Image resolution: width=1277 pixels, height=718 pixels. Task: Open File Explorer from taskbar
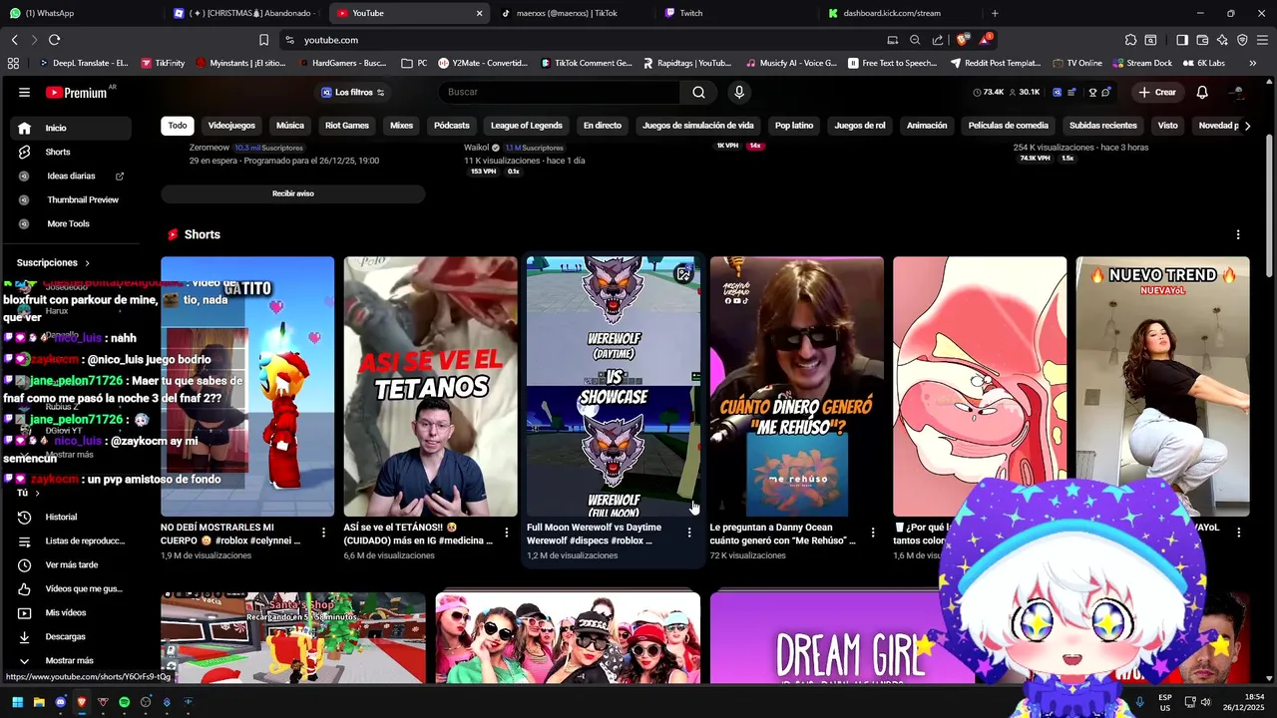click(x=39, y=702)
